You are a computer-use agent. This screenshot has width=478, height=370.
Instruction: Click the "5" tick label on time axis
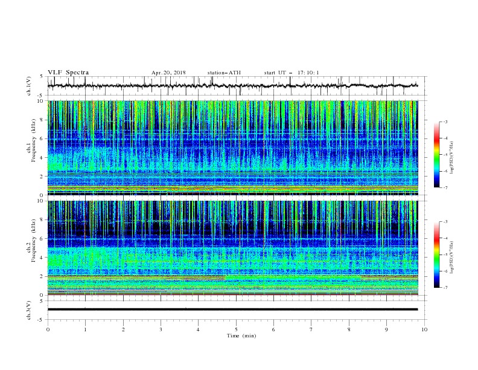click(x=236, y=329)
